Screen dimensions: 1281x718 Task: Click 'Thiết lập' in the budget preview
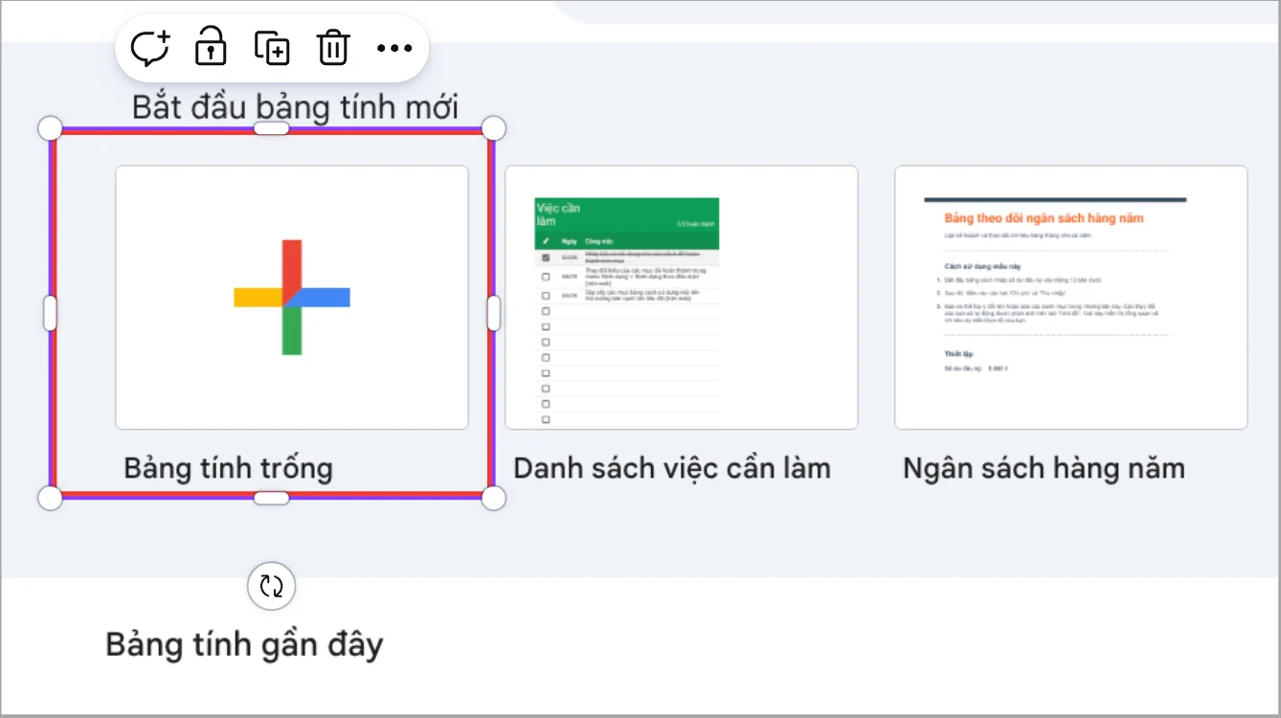click(957, 353)
